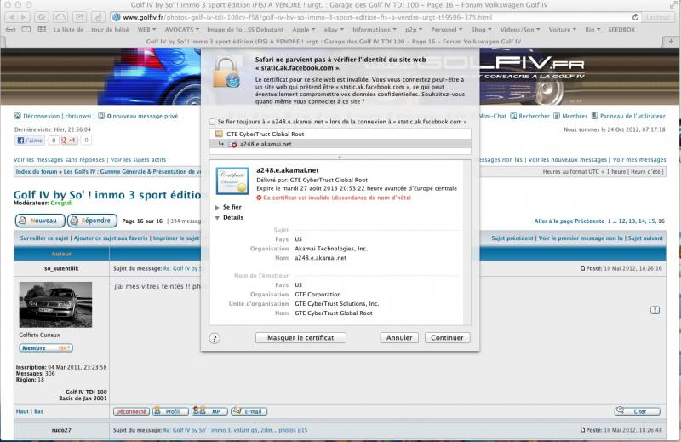681x442 pixels.
Task: Click so_autentiiik's car avatar image
Action: point(55,305)
